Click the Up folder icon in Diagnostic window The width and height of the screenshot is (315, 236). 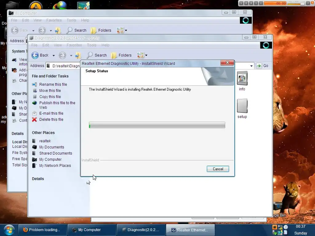click(78, 55)
